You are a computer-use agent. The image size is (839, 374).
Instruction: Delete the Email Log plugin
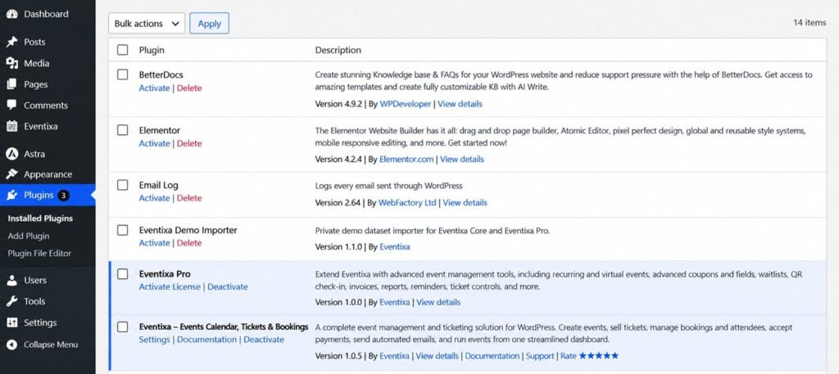click(x=189, y=198)
